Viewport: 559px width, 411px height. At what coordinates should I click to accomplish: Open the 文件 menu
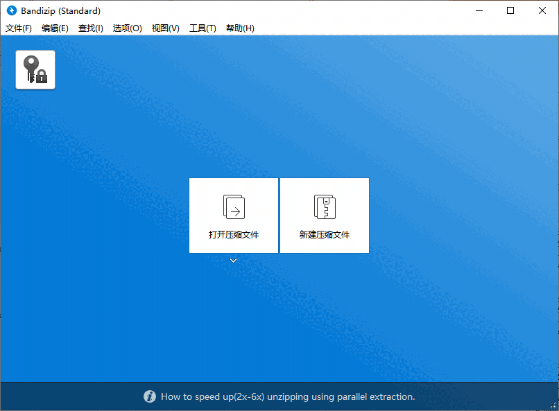coord(18,28)
